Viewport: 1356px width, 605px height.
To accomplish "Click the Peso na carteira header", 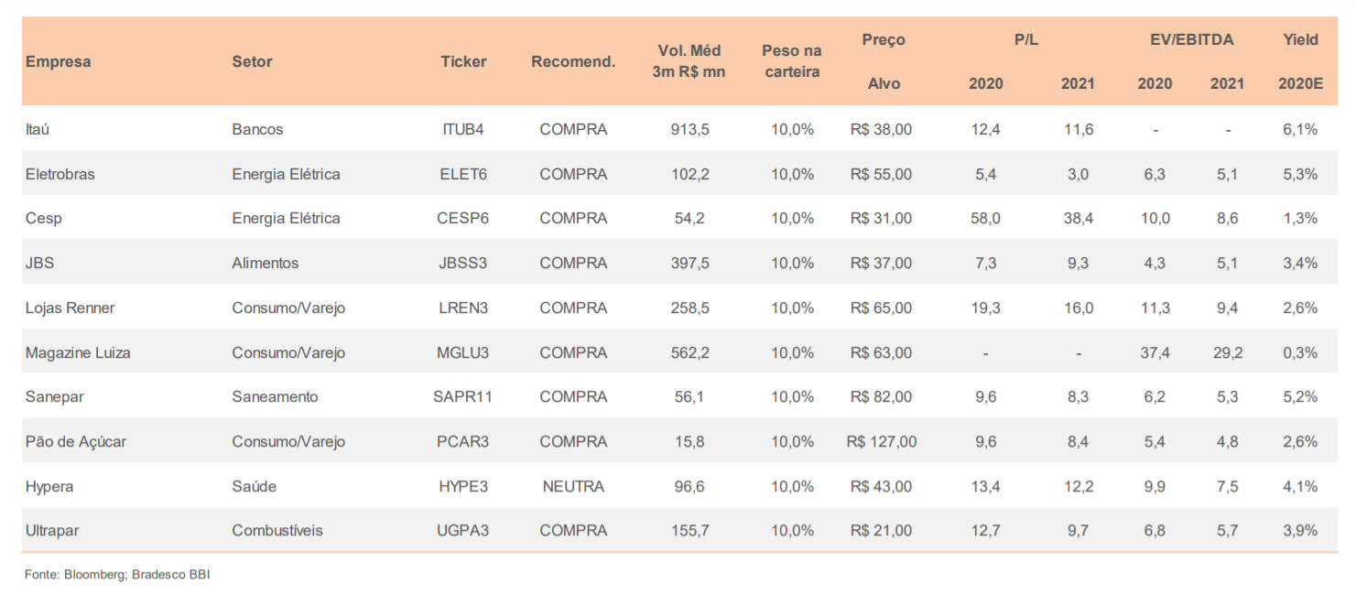I will (x=792, y=61).
